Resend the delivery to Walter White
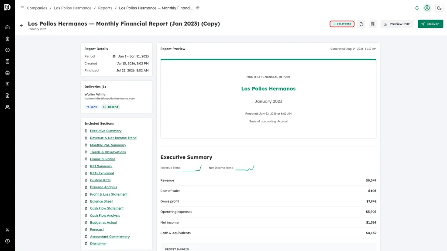The image size is (447, 251). (110, 107)
